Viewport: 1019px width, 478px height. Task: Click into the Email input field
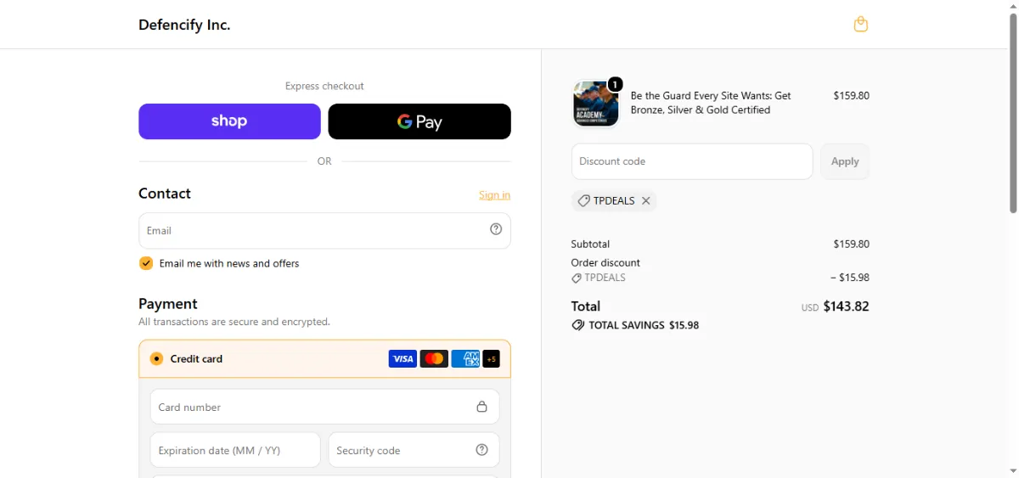click(324, 230)
